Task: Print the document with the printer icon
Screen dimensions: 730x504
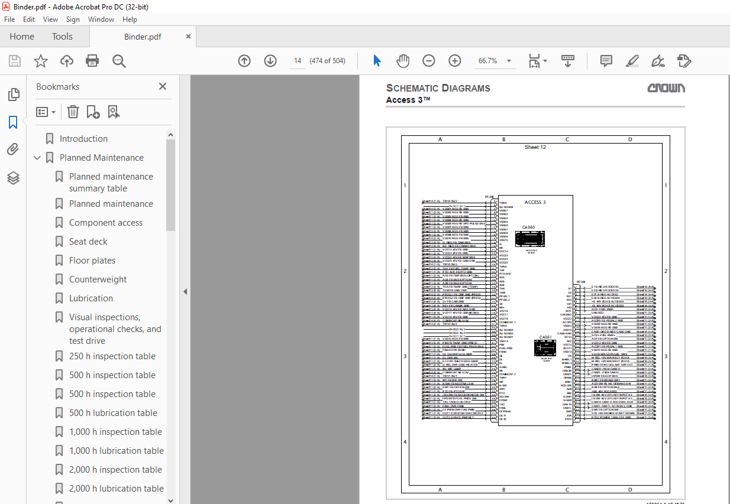Action: click(x=92, y=61)
